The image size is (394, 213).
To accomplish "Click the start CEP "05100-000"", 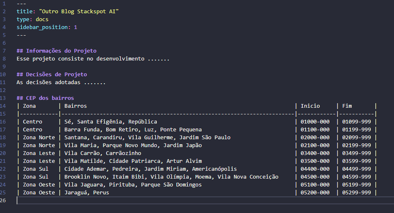I will [x=315, y=185].
